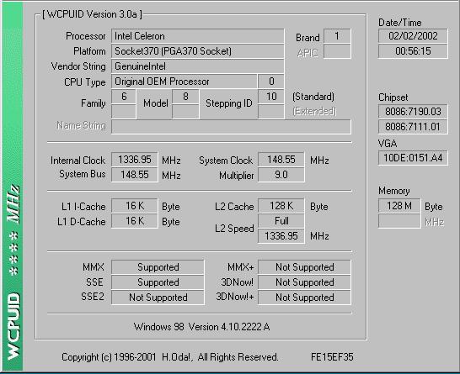Click the Internal Clock value 1336.95
The height and width of the screenshot is (374, 460).
(134, 160)
